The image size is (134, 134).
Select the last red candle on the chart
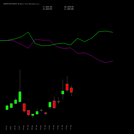tap(71, 90)
